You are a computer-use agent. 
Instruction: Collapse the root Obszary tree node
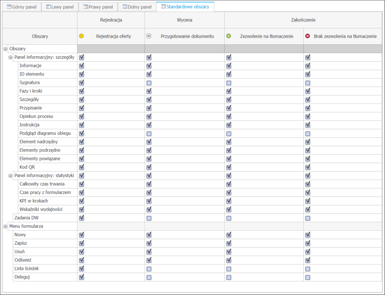tap(5, 49)
